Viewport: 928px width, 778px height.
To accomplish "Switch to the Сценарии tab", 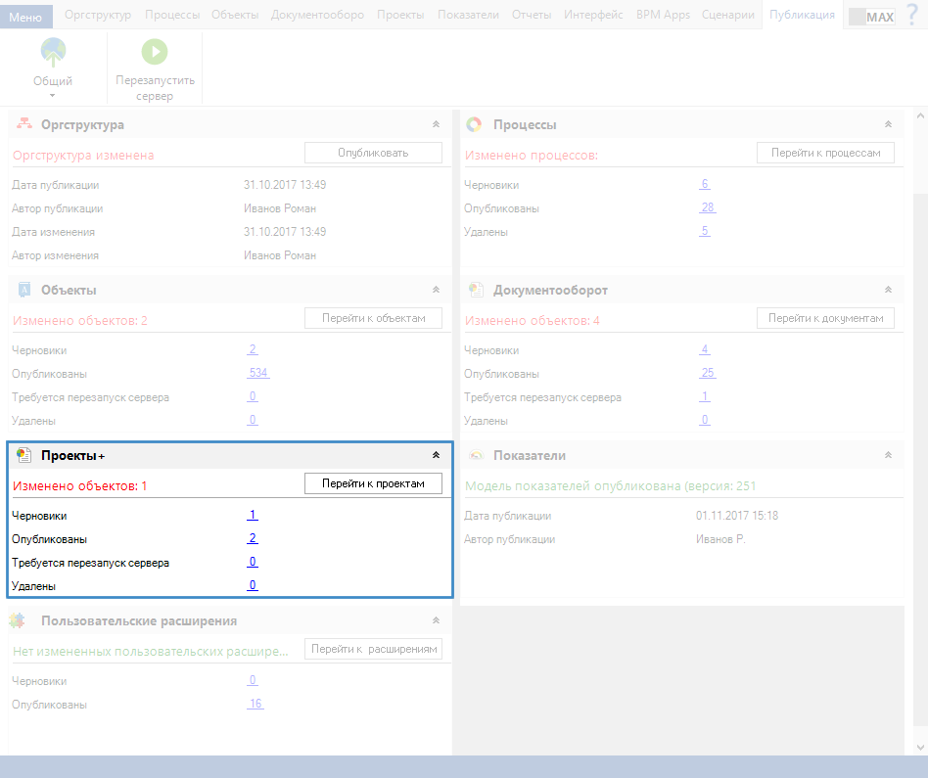I will (728, 15).
